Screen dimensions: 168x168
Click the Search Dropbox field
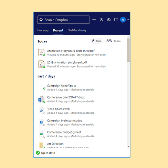pos(63,20)
